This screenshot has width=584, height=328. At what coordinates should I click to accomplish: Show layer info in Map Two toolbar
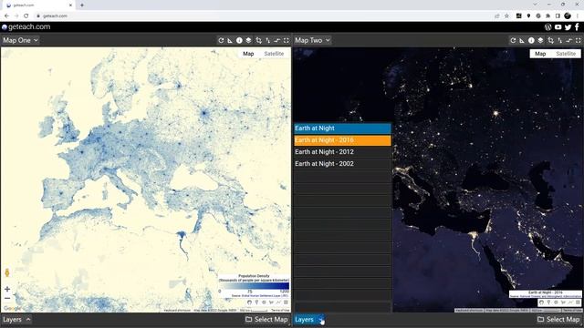[x=531, y=40]
